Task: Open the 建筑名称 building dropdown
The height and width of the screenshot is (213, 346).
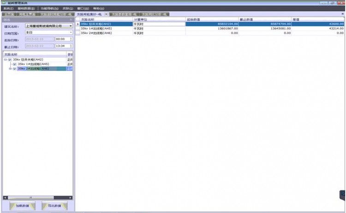Action: 71,26
